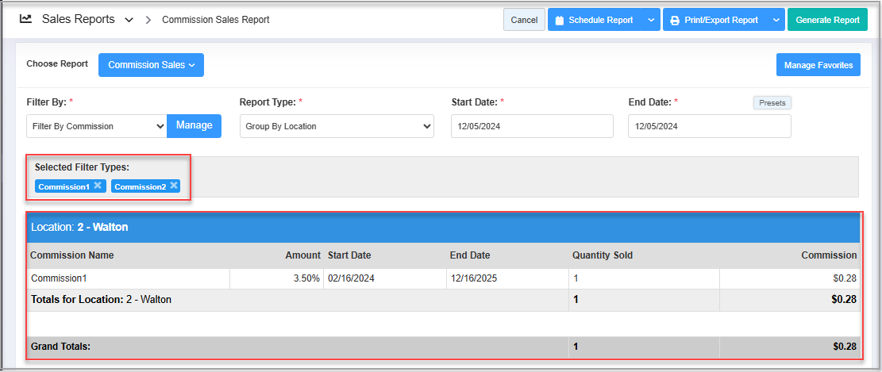Open the Commission Sales report chooser

click(x=151, y=65)
